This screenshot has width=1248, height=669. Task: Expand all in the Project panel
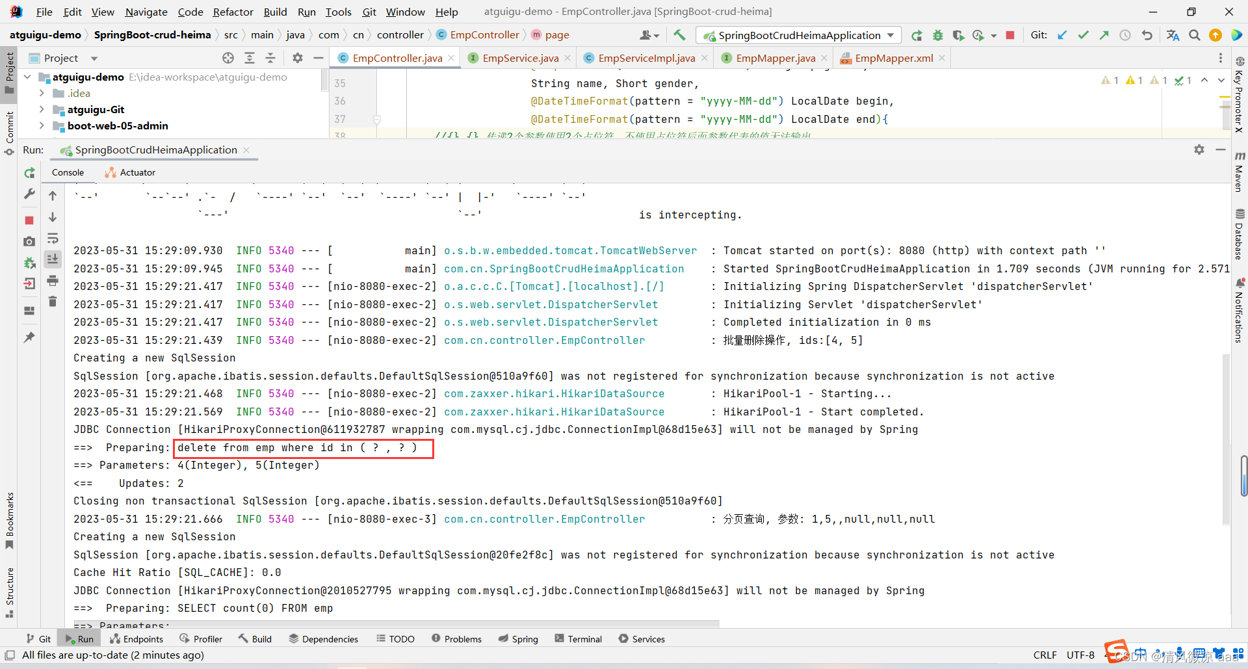point(250,58)
